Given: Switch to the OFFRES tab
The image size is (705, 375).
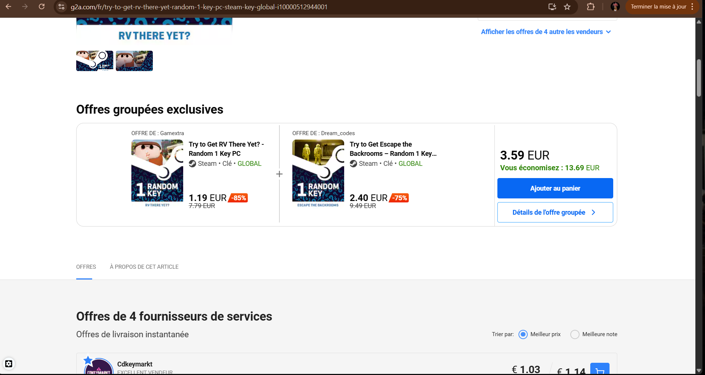Looking at the screenshot, I should tap(86, 267).
